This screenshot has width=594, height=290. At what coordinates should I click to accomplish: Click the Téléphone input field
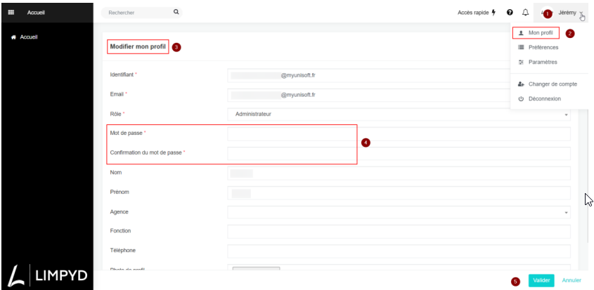point(399,251)
